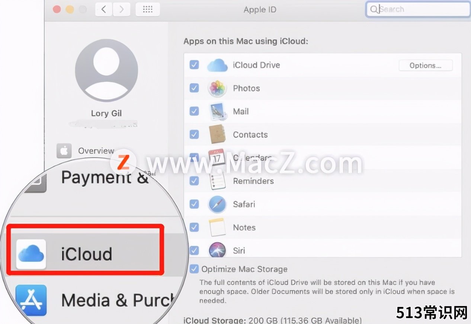
Task: Click the "iCloud Drive" label
Action: 256,65
